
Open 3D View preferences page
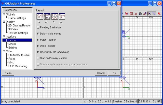[x=13, y=29]
